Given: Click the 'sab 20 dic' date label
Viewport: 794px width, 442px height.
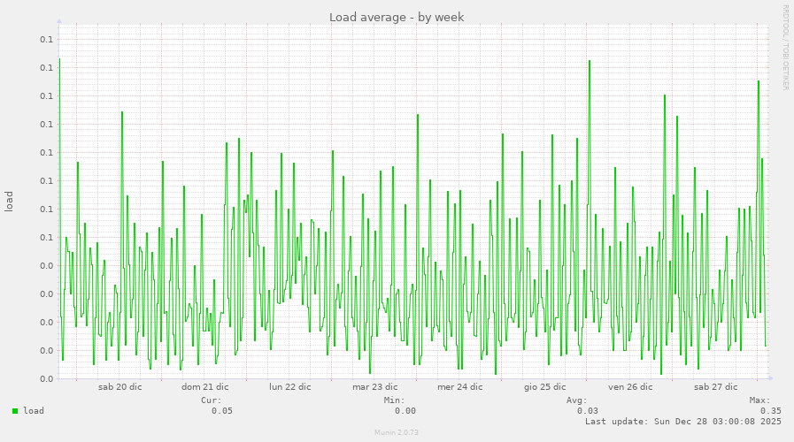Looking at the screenshot, I should (120, 387).
